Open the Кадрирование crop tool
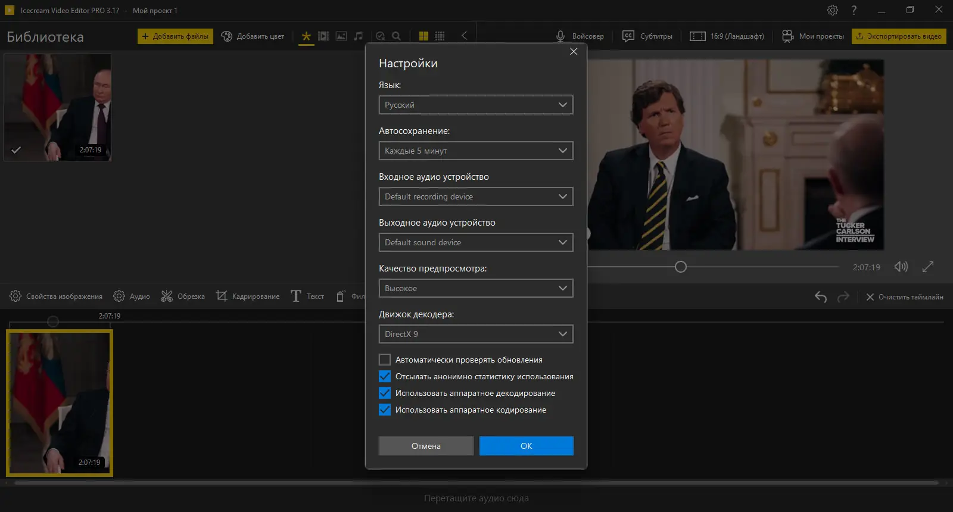953x512 pixels. 248,296
